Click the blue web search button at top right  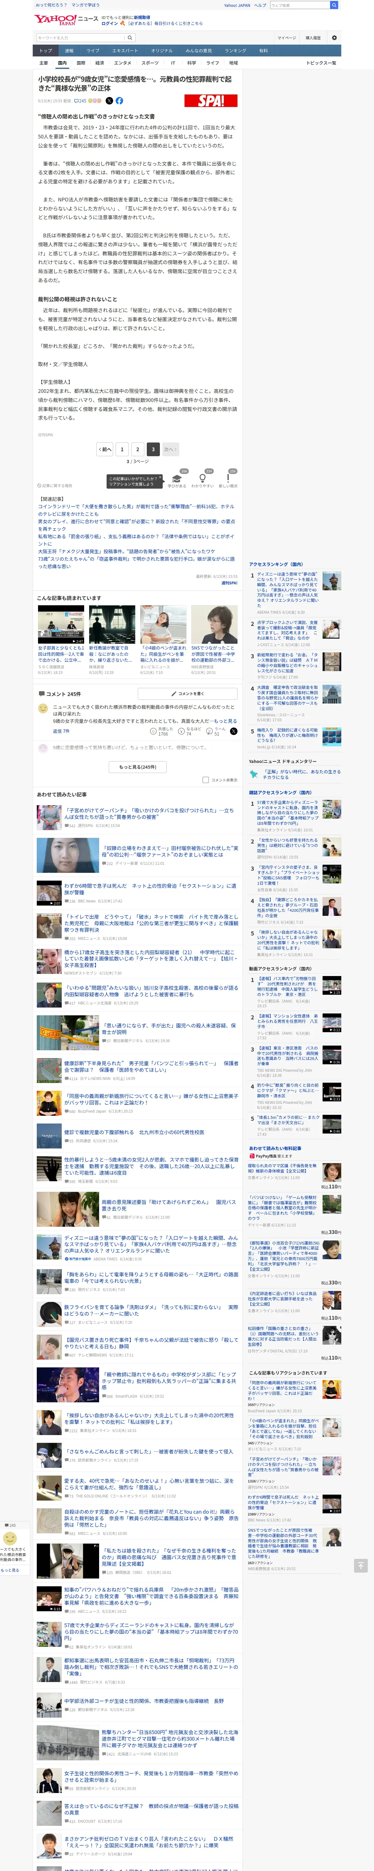coord(334,5)
